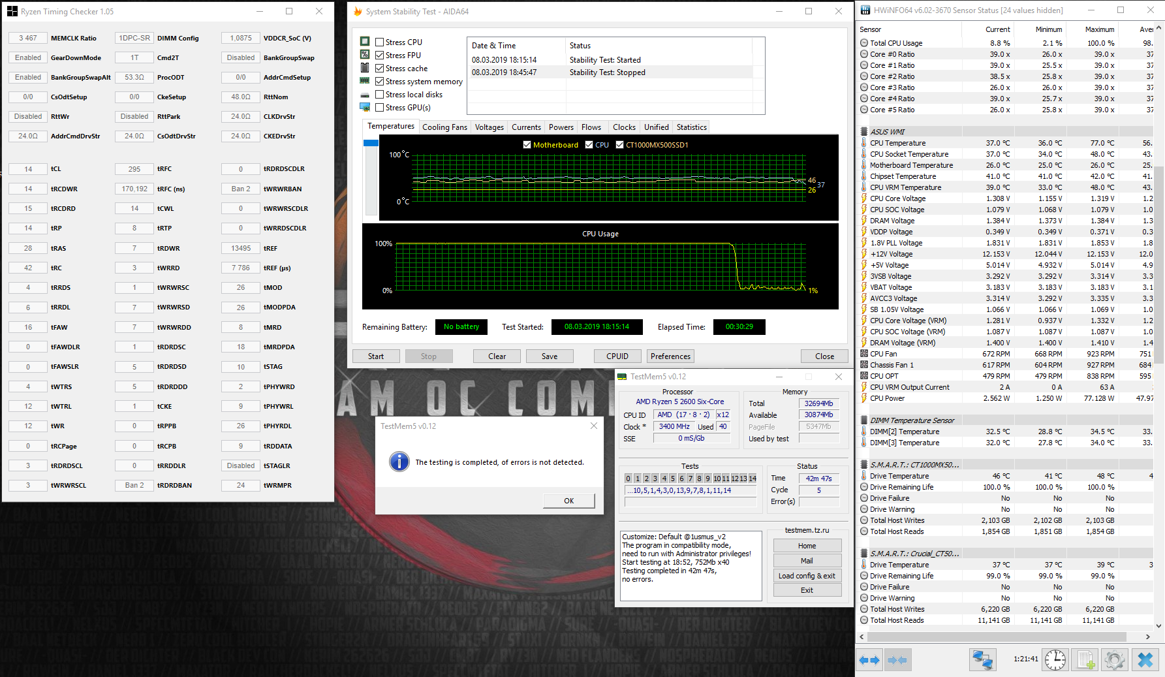Click Save in System Stability Test
The image size is (1165, 677).
coord(550,356)
